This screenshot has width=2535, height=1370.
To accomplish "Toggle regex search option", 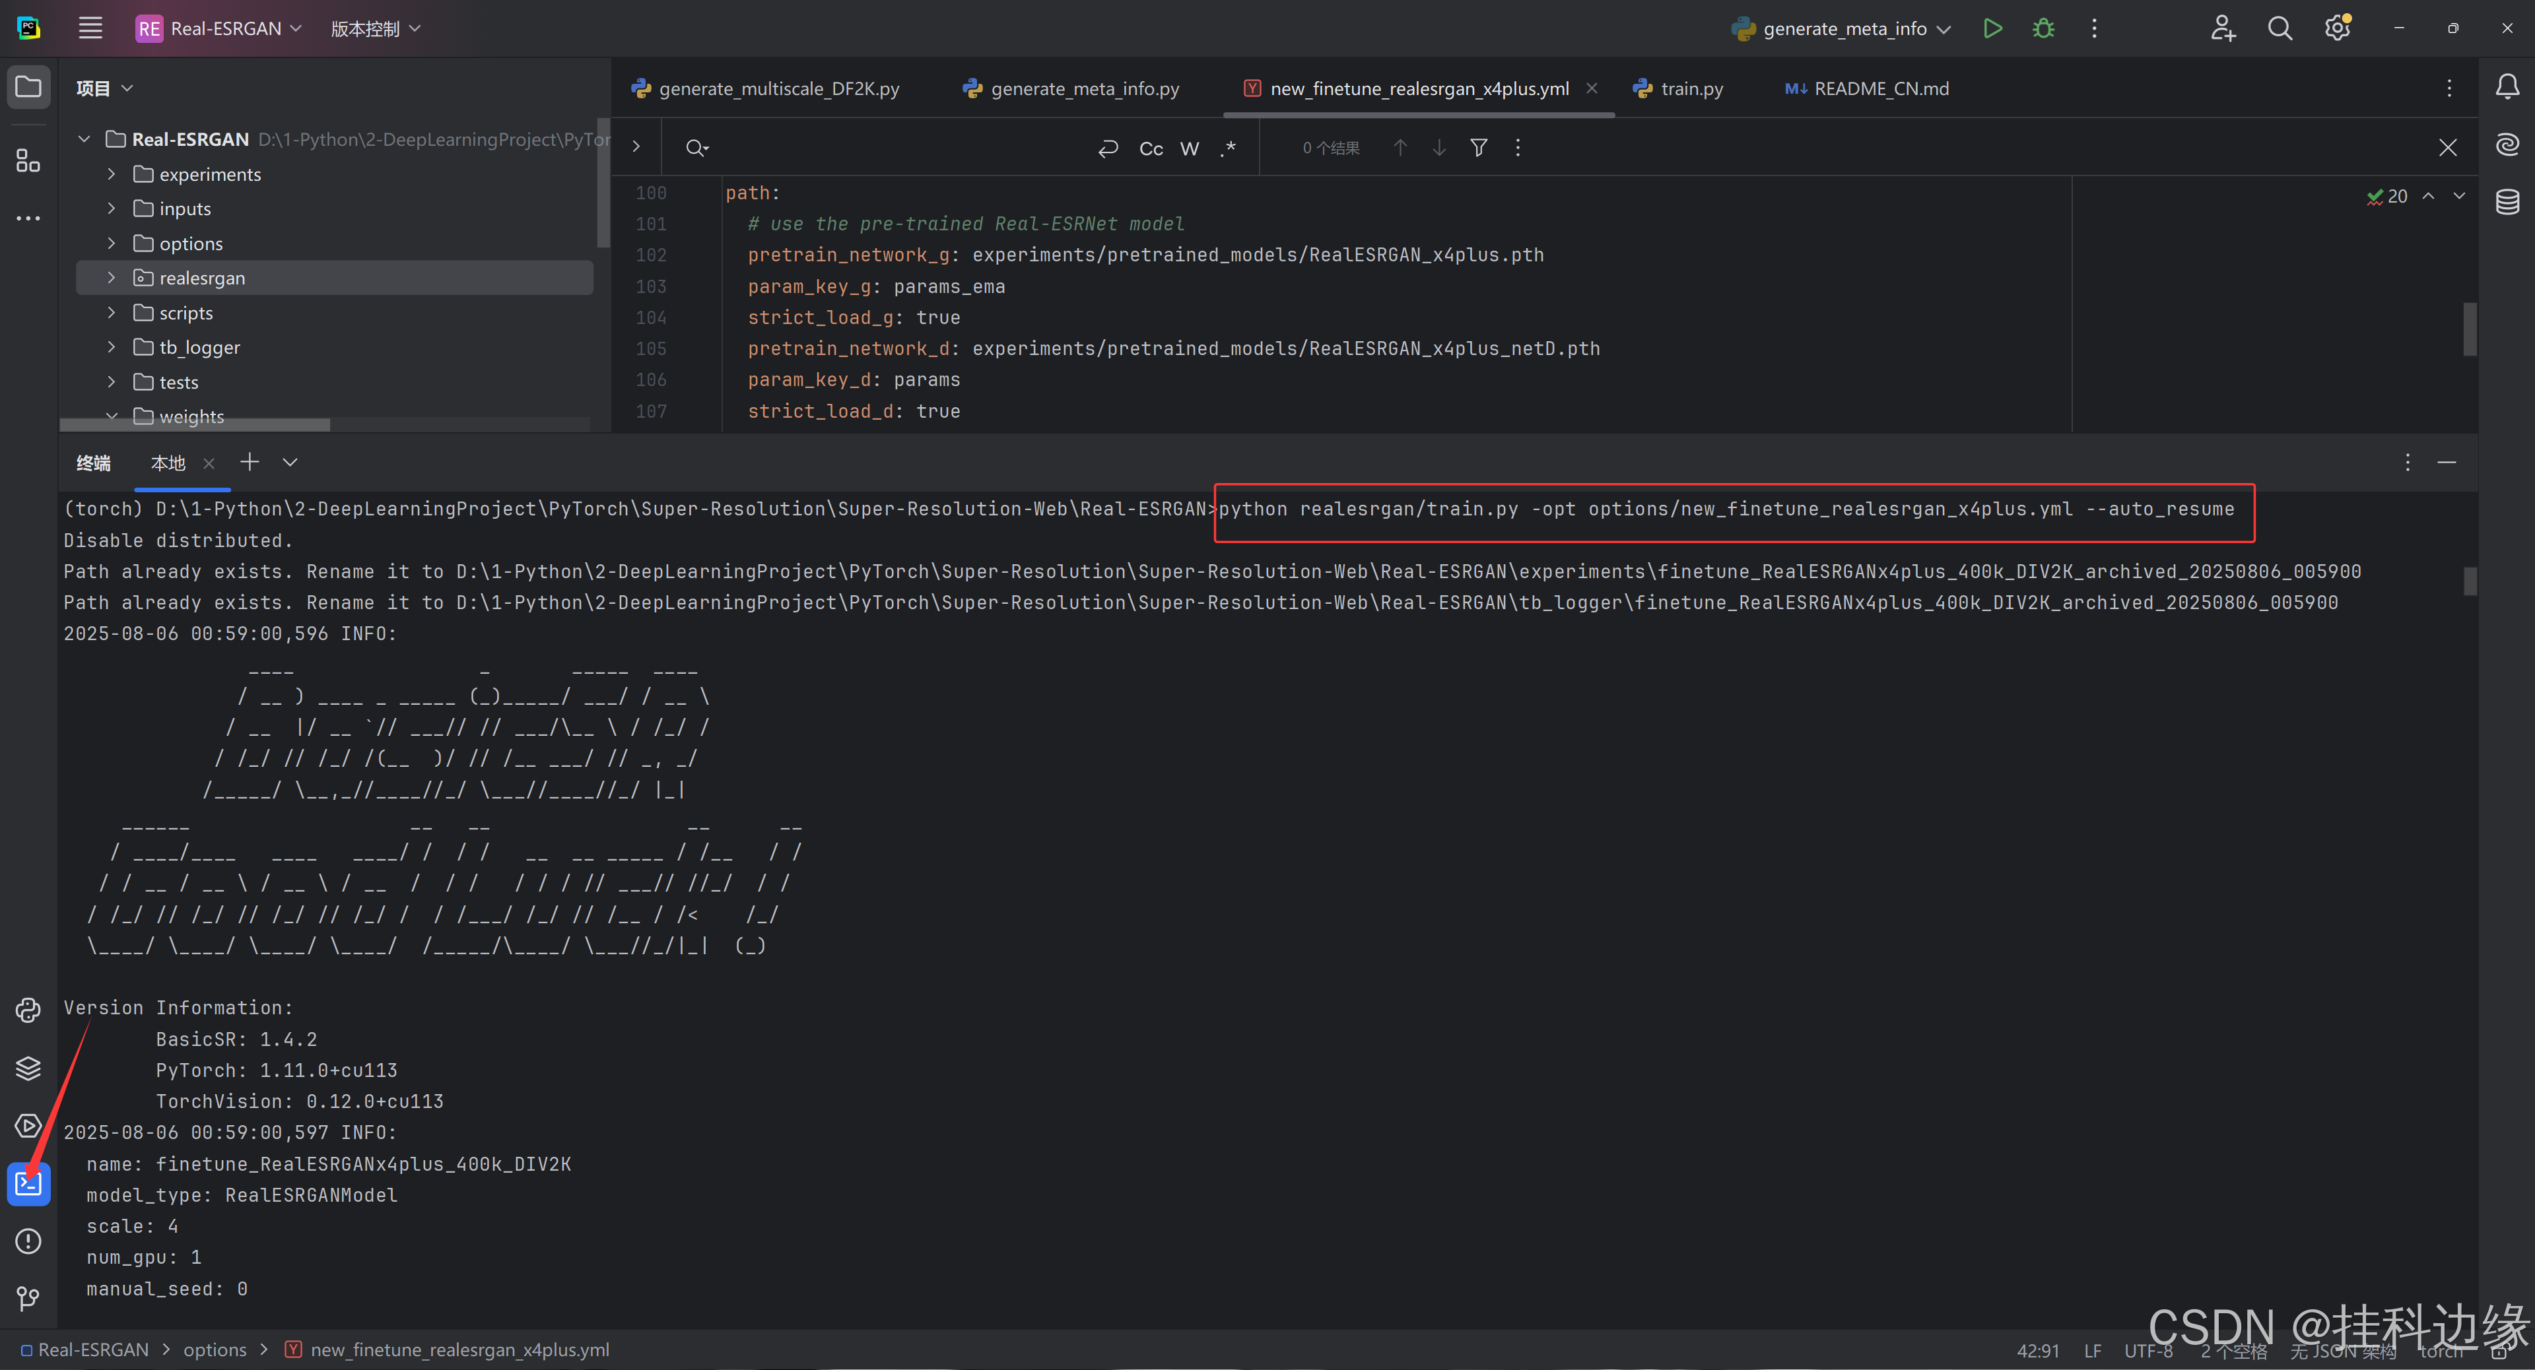I will tap(1227, 148).
